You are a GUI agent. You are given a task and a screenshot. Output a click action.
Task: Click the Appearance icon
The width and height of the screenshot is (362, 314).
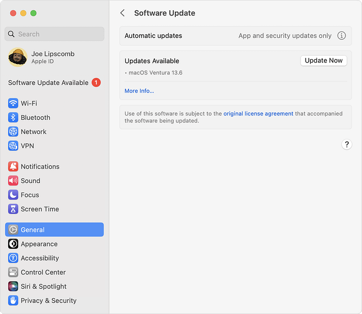[x=13, y=244]
